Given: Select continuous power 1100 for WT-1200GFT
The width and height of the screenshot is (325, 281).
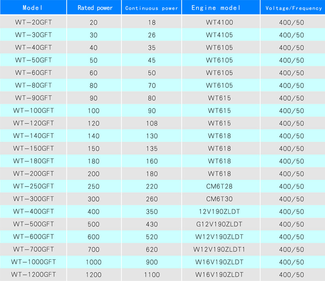Looking at the screenshot, I should point(152,275).
